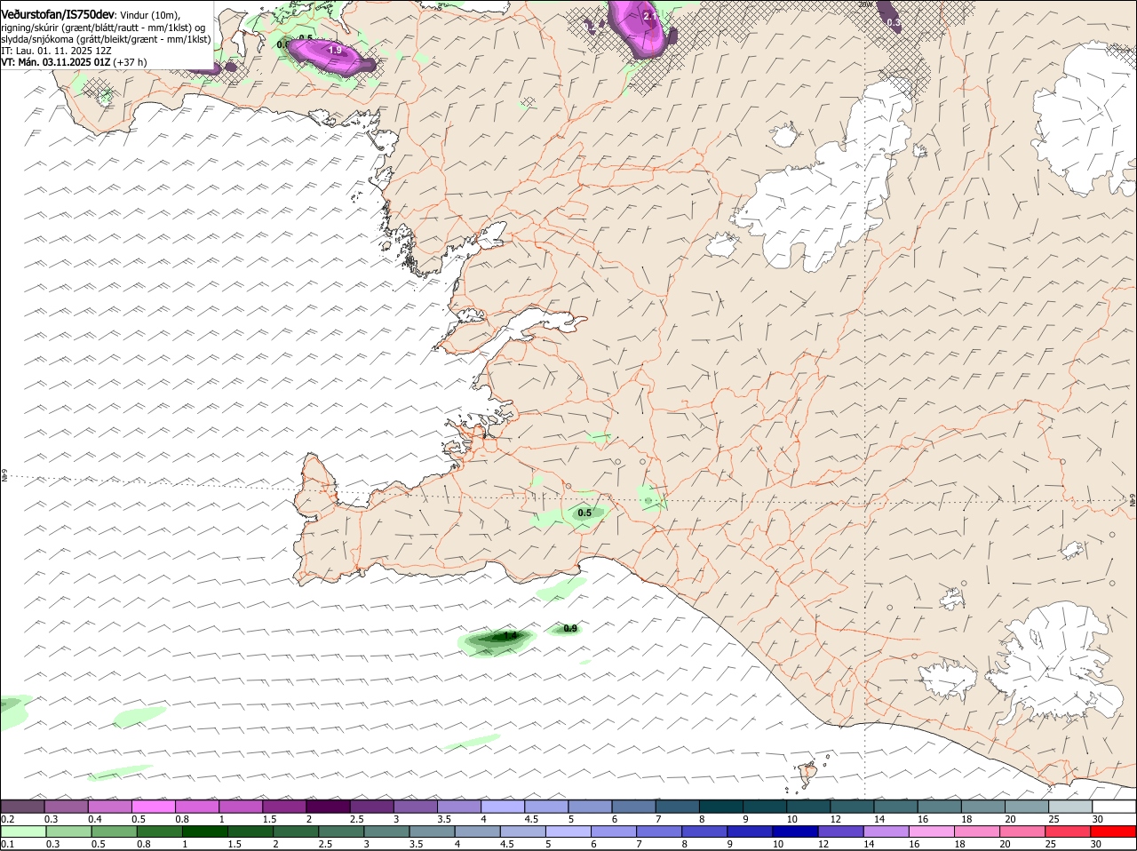Click the "0.9" precipitation value over the sea
Screen dimensions: 1137x851
[x=570, y=628]
